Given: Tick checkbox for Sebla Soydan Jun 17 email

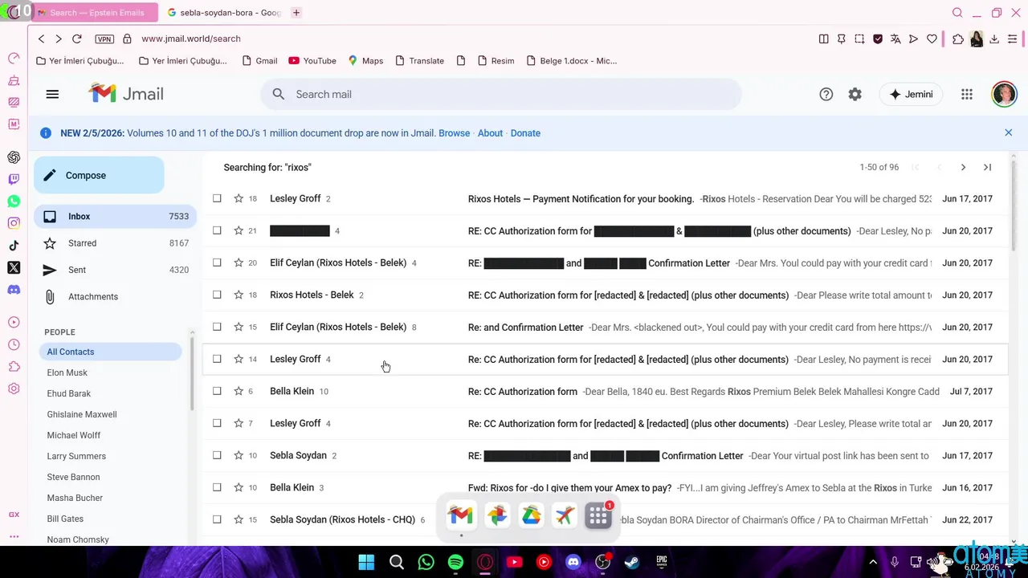Looking at the screenshot, I should click(217, 455).
